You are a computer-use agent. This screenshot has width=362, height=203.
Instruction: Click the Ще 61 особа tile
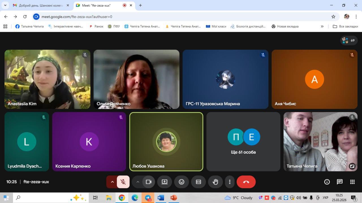[x=243, y=141]
